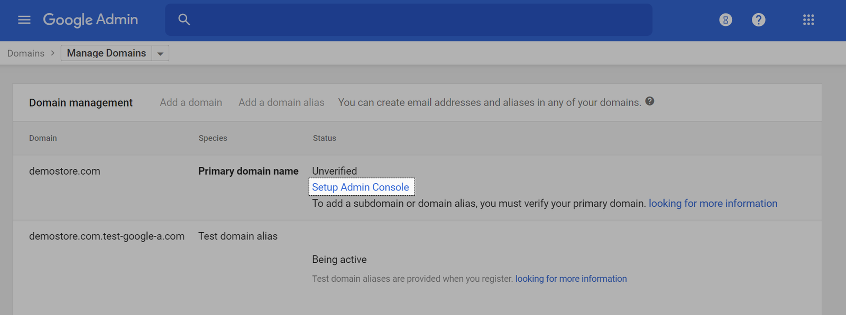Click the Species column header

pos(213,138)
